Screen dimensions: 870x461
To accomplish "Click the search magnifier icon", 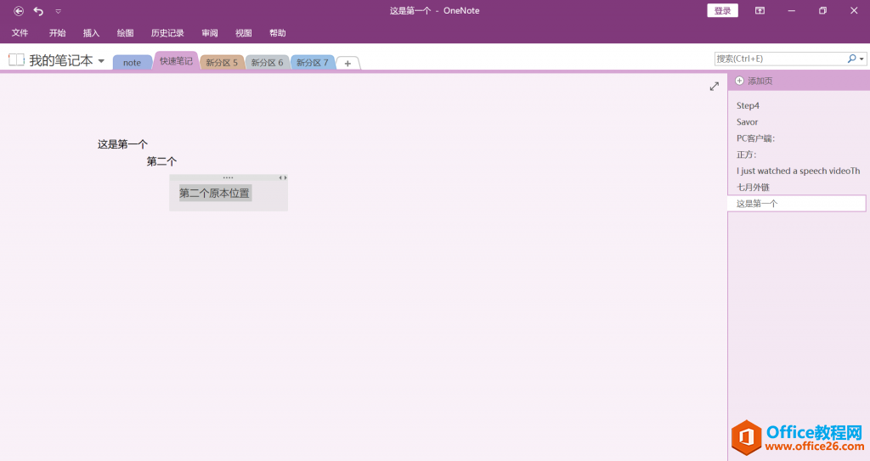I will [852, 59].
